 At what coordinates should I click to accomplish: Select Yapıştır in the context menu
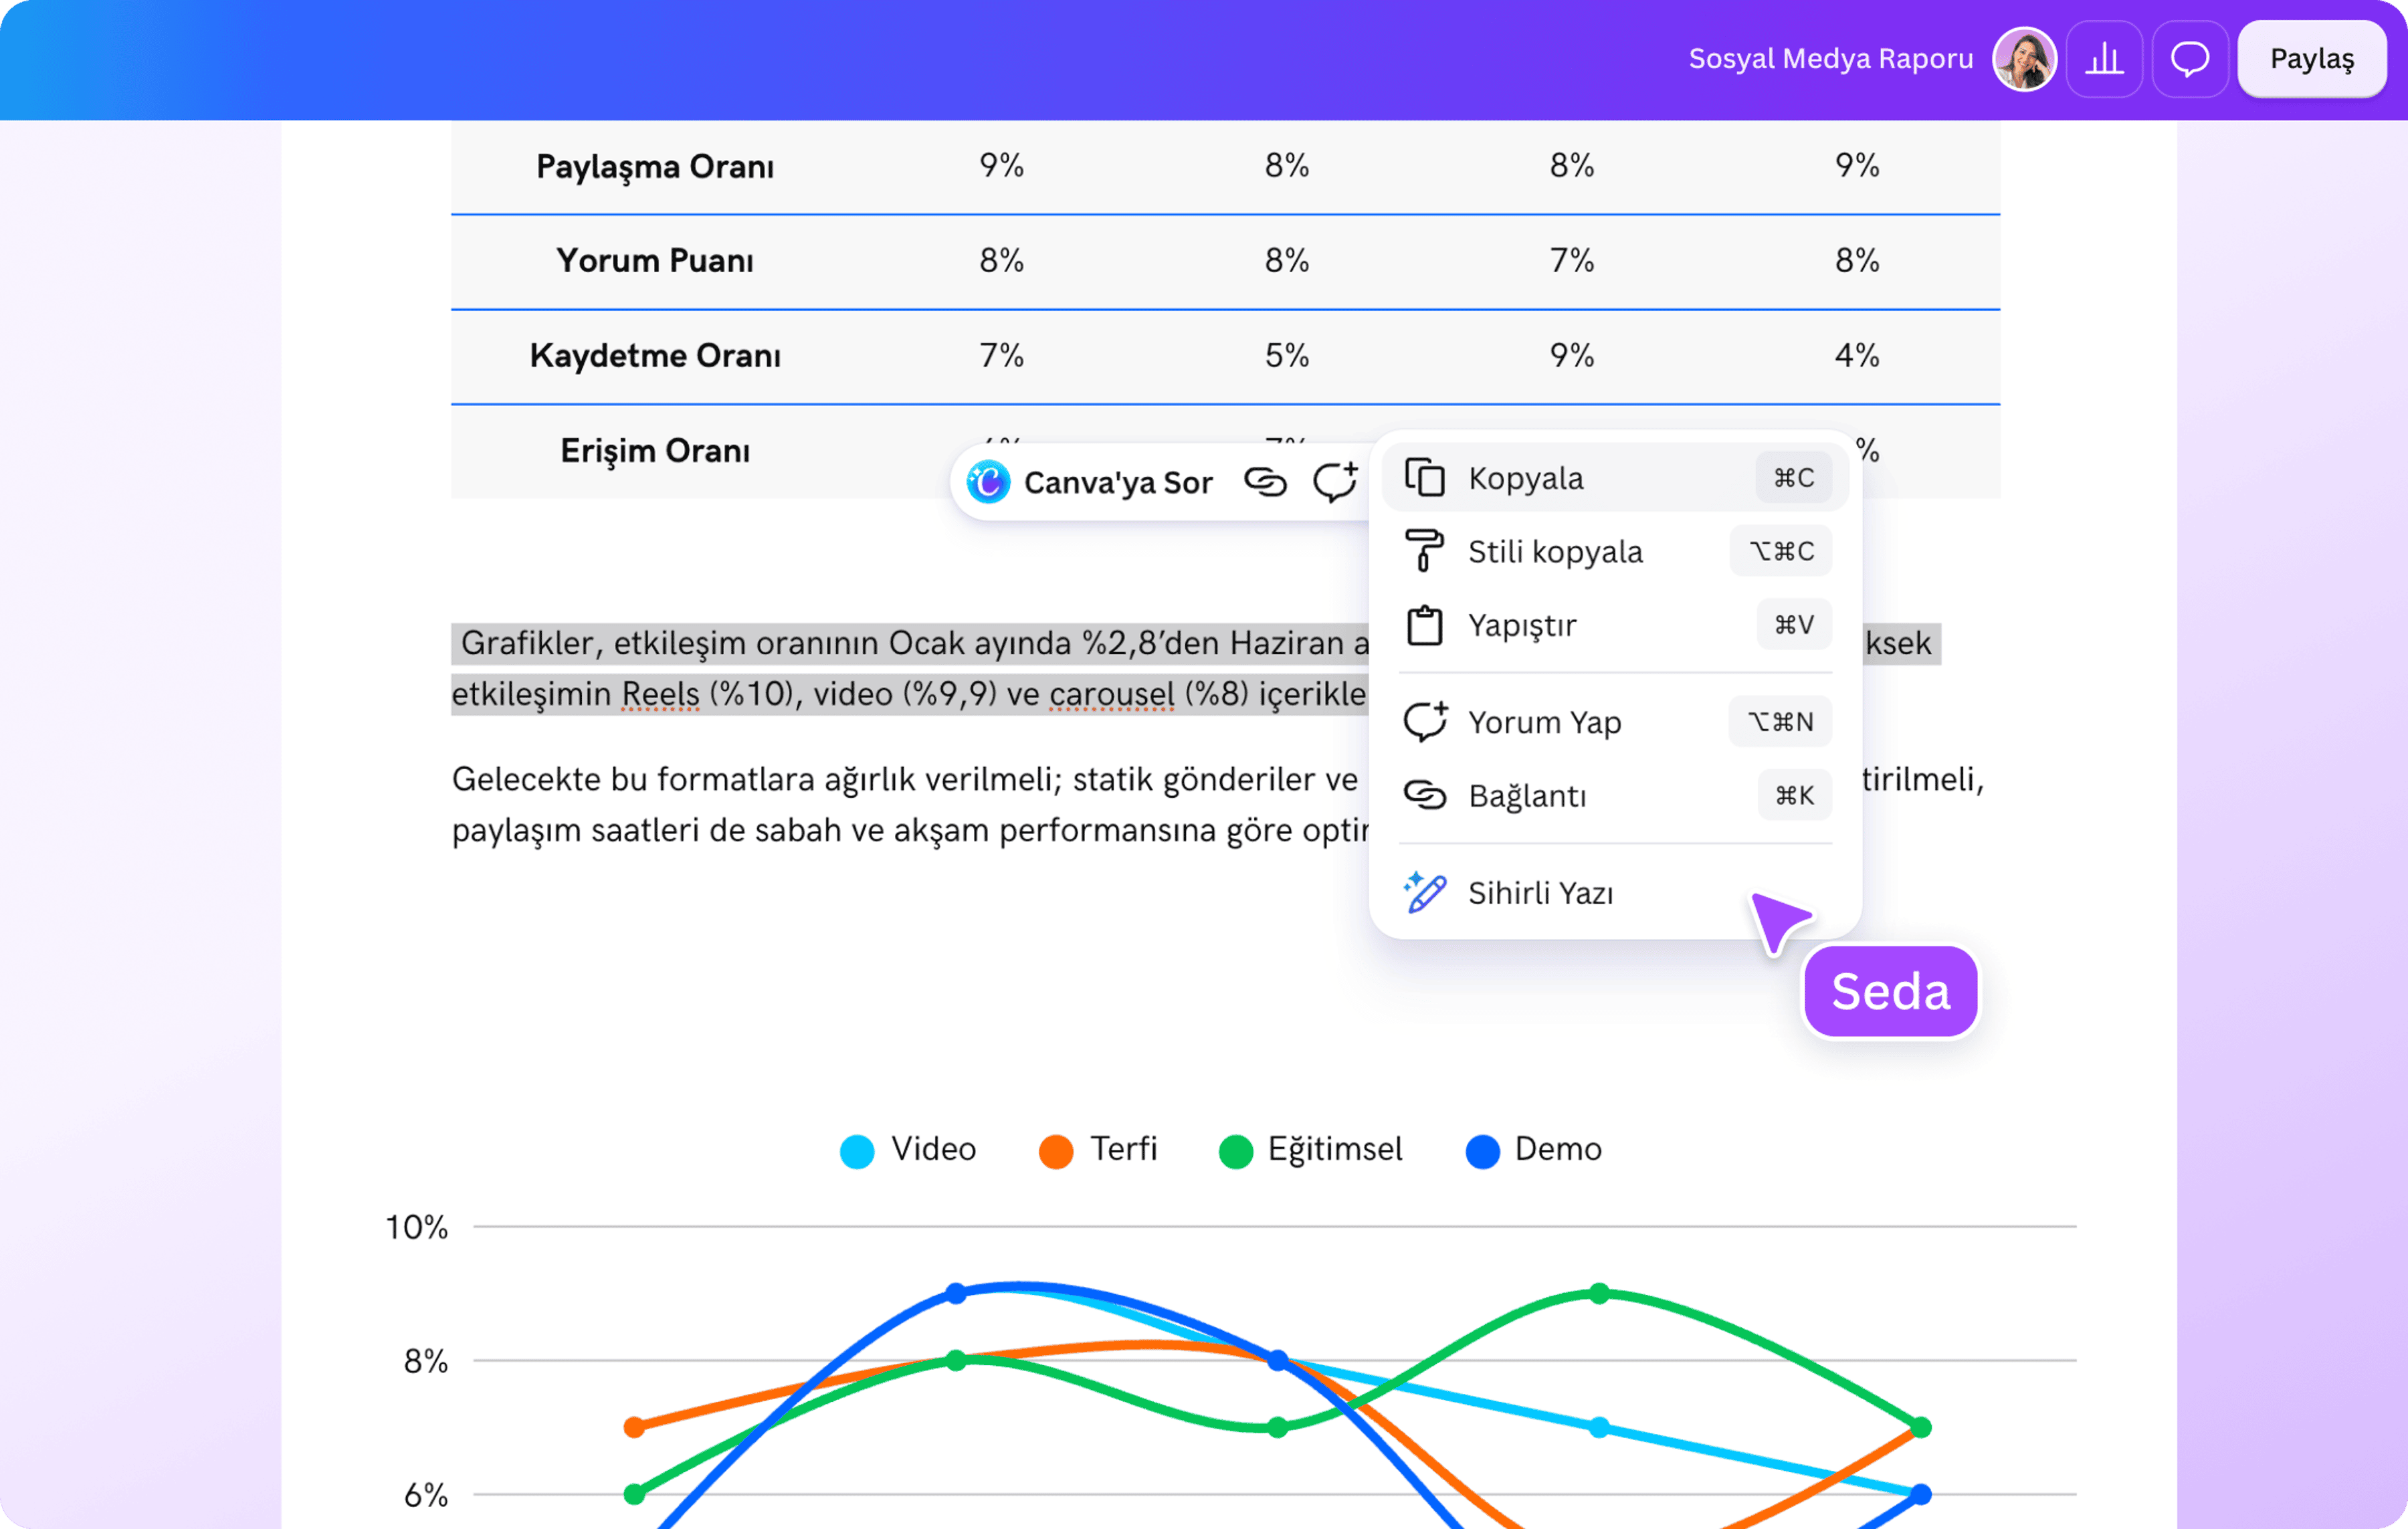(x=1615, y=625)
